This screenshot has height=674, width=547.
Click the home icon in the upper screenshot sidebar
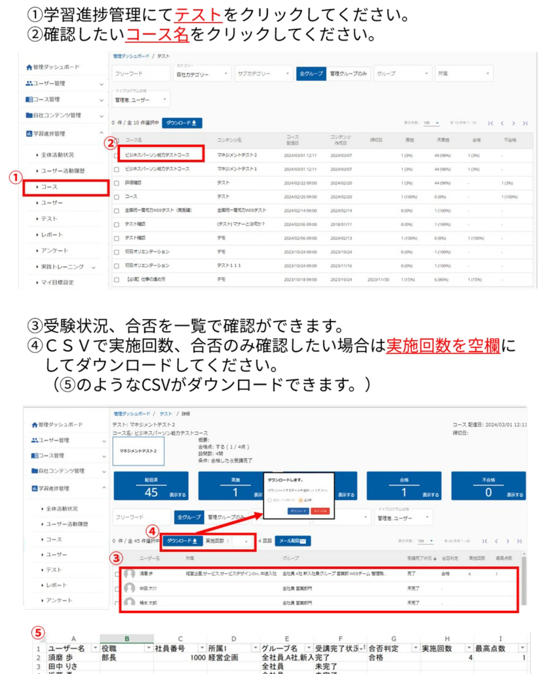coord(29,67)
